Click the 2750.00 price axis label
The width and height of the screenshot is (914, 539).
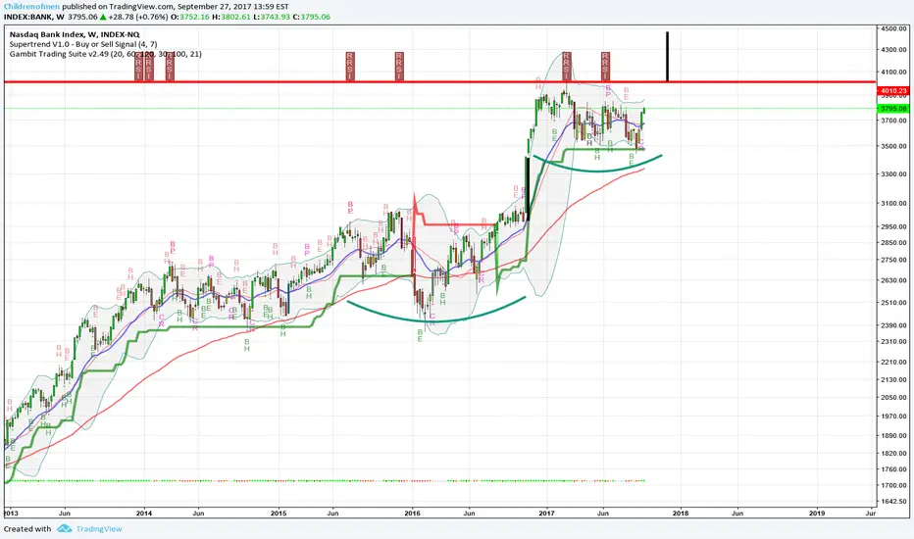tap(894, 260)
